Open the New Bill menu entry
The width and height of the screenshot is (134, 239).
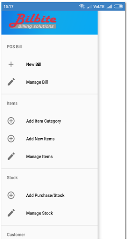50,64
